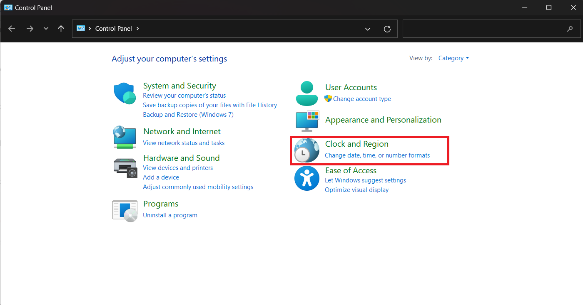Open Backup and Restore (Windows 7)
This screenshot has width=583, height=305.
coord(188,115)
